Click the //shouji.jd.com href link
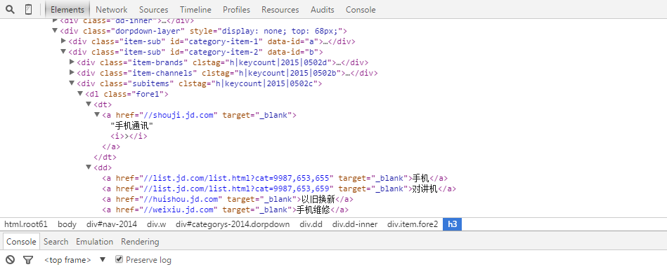Screen dimensions: 667x267 (179, 115)
